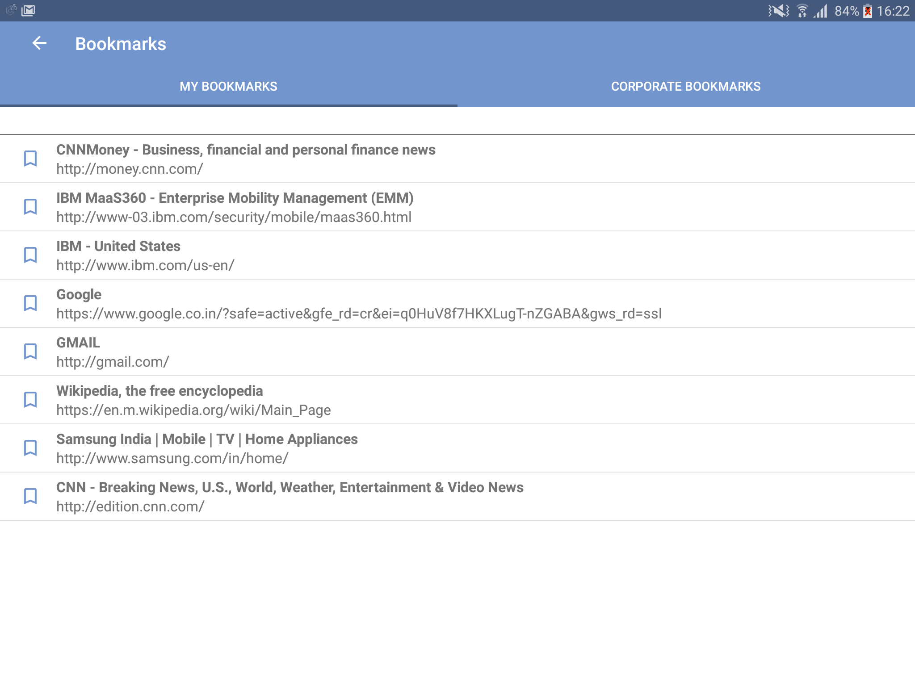This screenshot has height=686, width=915.
Task: Click the http://gmail.com/ URL text
Action: tap(113, 362)
